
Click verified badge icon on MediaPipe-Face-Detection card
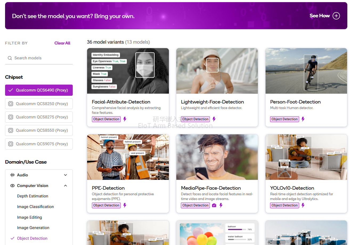(214, 205)
